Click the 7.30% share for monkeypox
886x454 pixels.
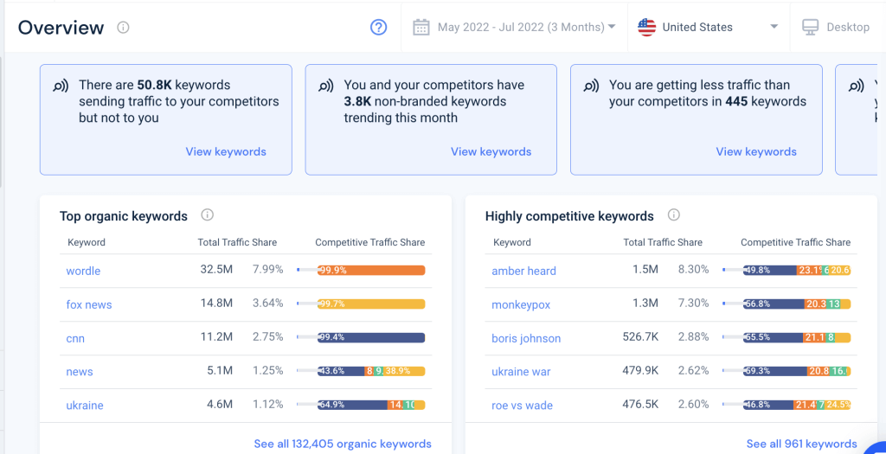coord(693,304)
